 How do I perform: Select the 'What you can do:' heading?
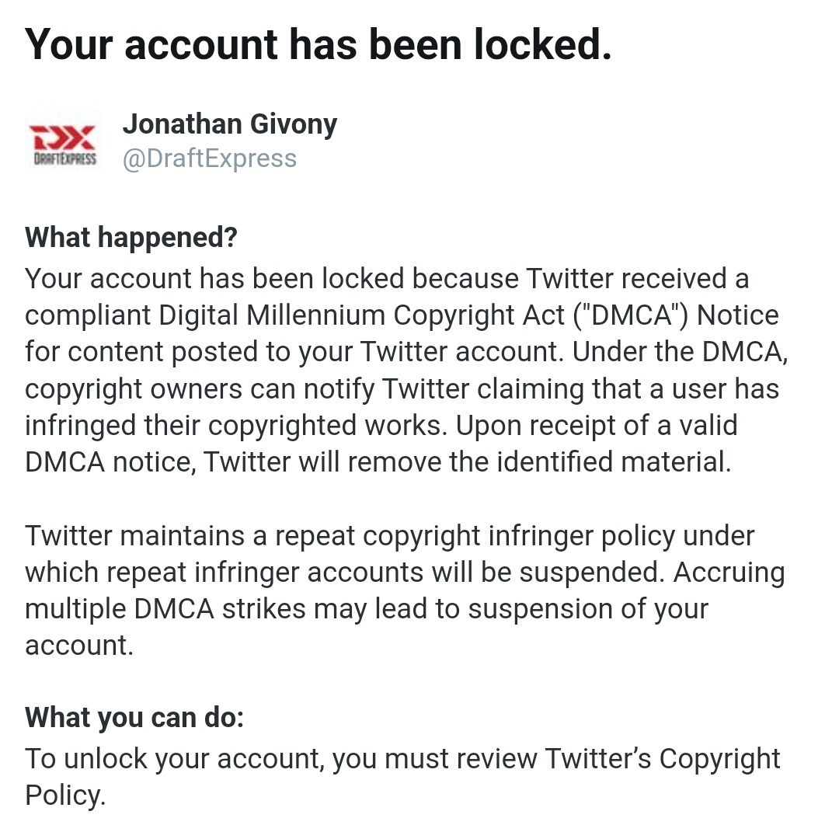click(x=134, y=717)
